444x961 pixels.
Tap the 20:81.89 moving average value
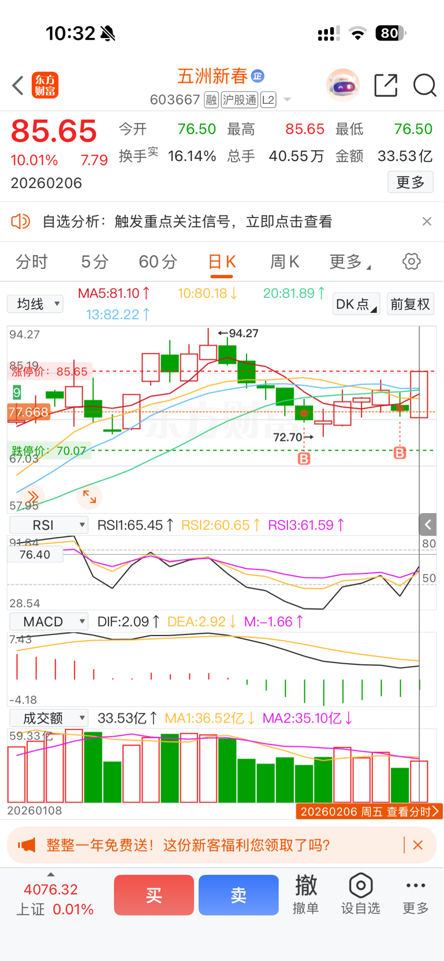point(294,293)
